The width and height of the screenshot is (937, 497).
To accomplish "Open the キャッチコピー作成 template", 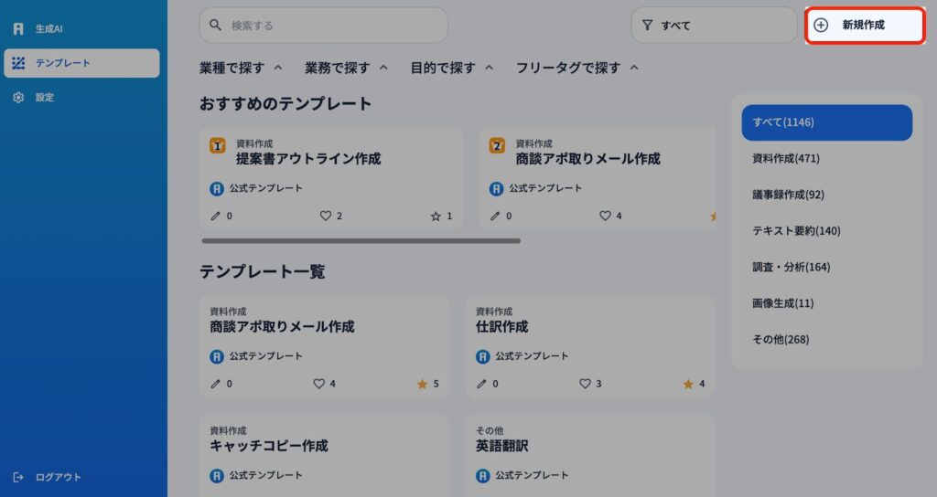I will pos(269,446).
